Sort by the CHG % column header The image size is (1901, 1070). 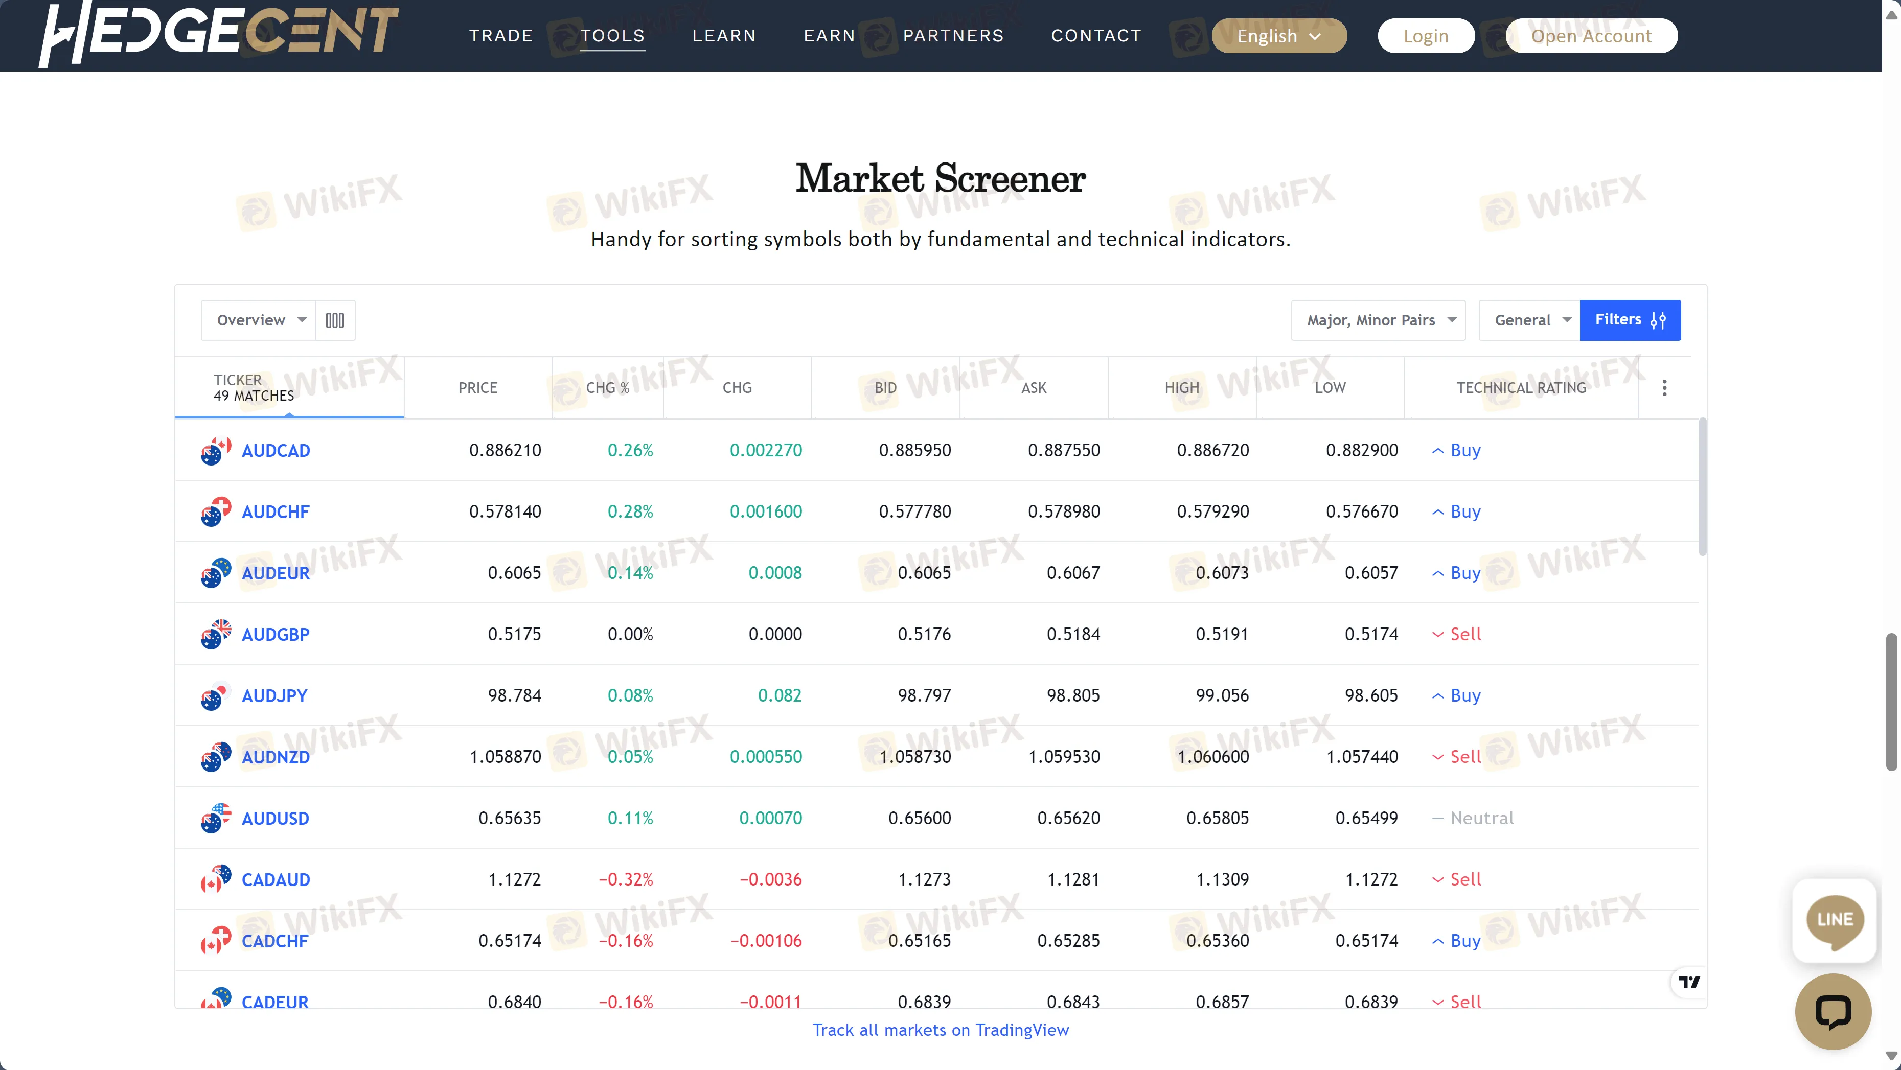coord(607,388)
